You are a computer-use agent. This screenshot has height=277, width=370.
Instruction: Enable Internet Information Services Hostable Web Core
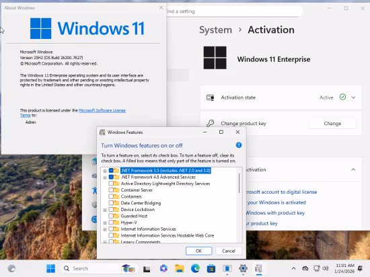click(111, 235)
